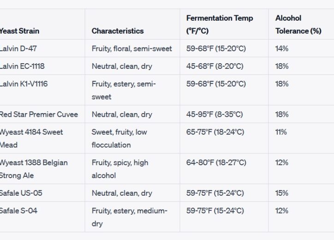Image resolution: width=334 pixels, height=240 pixels.
Task: Click the 45-95°F (8-35°C) temperature cell
Action: click(x=215, y=114)
